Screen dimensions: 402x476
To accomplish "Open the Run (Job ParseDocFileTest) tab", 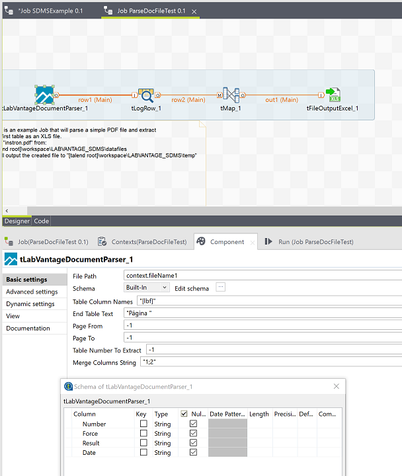I will pos(316,242).
